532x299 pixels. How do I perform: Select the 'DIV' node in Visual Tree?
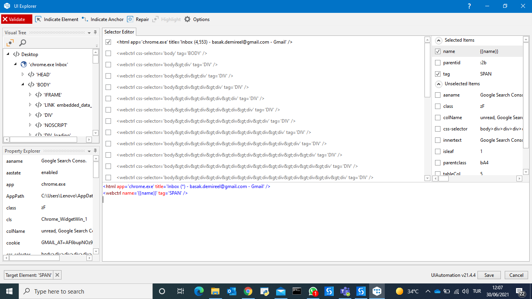pyautogui.click(x=44, y=115)
